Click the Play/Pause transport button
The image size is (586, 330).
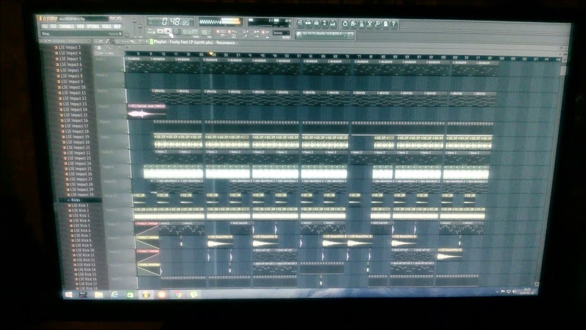coord(160,31)
